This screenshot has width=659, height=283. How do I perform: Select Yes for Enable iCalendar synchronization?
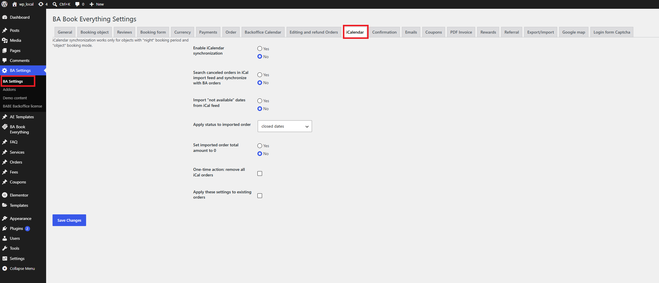(x=260, y=49)
